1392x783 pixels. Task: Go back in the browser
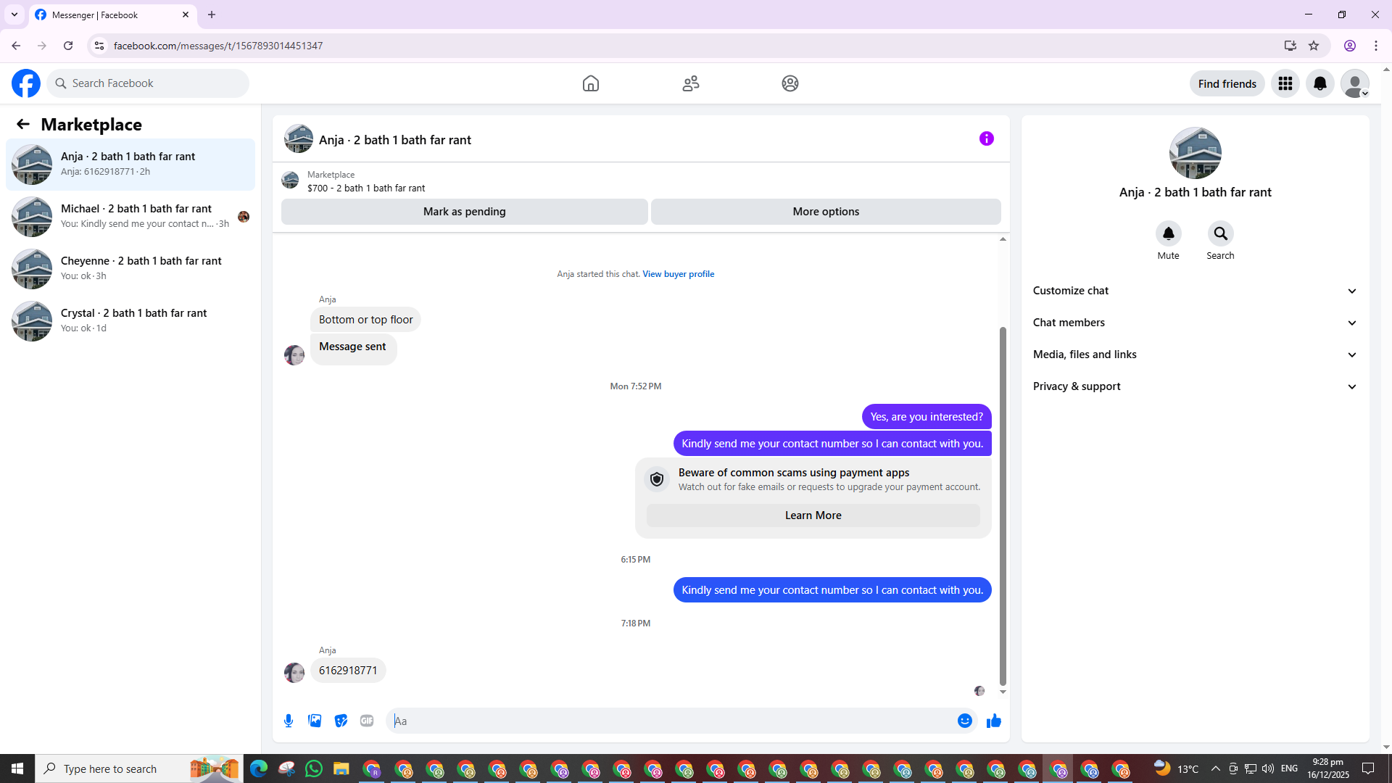click(16, 46)
